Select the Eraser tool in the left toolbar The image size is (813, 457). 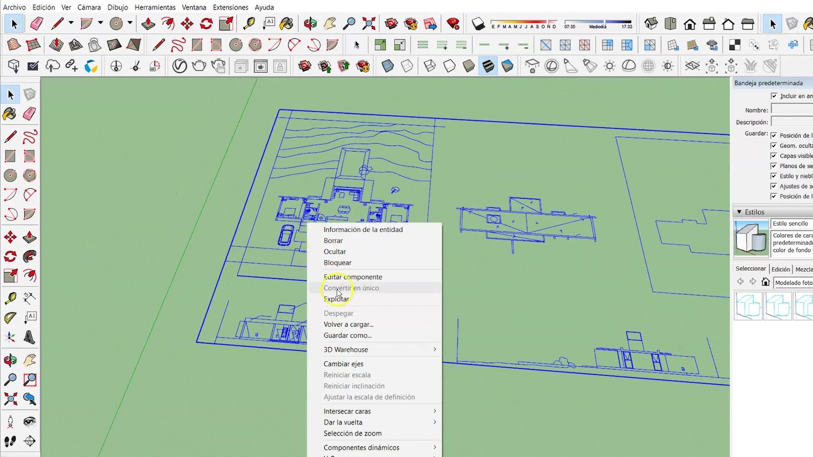(30, 114)
